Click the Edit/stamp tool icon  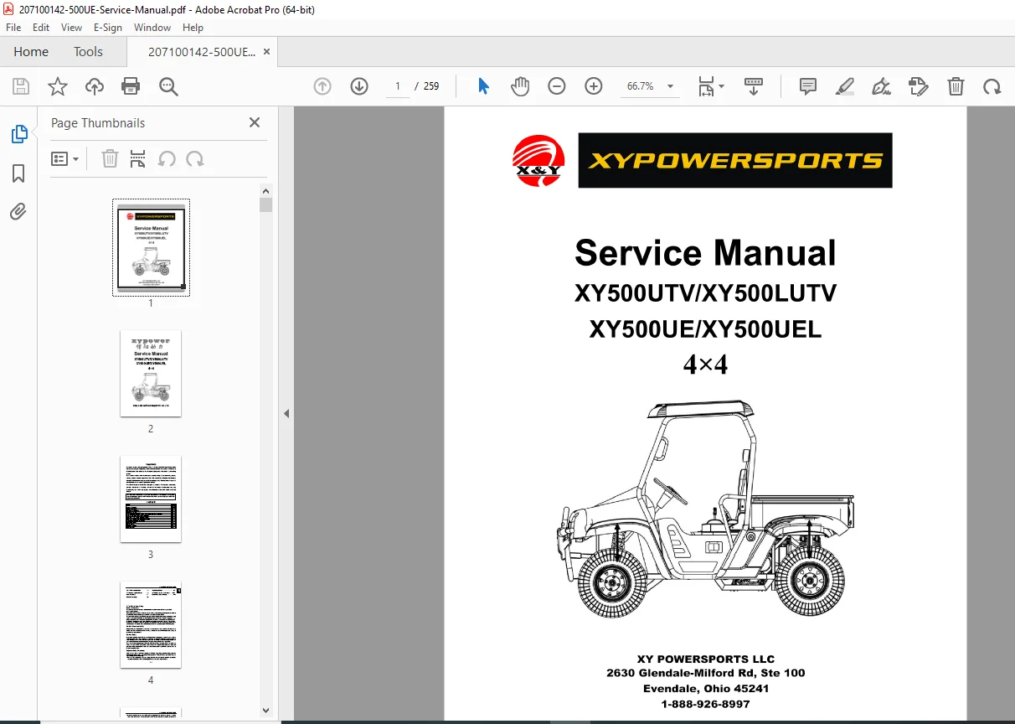[x=919, y=86]
